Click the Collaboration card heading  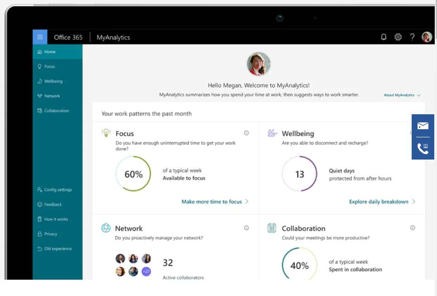tap(304, 228)
